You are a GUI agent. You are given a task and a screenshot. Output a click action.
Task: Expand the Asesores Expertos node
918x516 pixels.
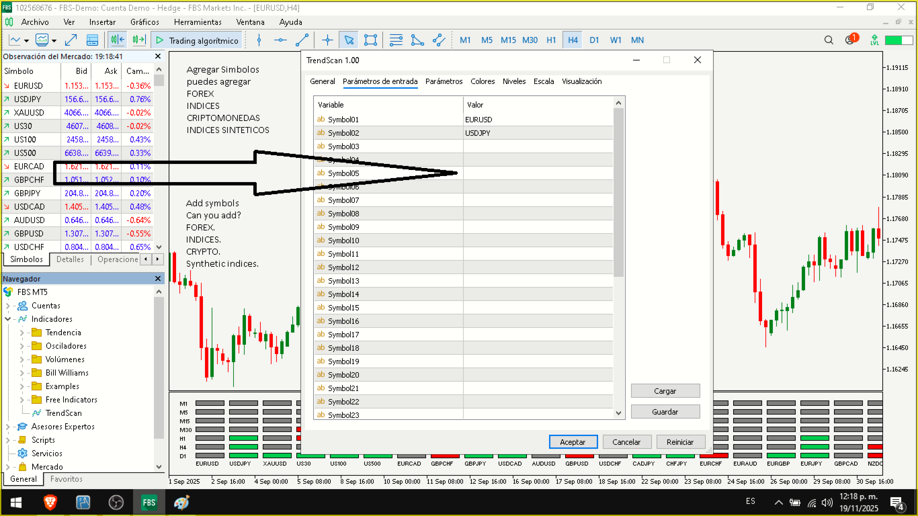(x=8, y=427)
